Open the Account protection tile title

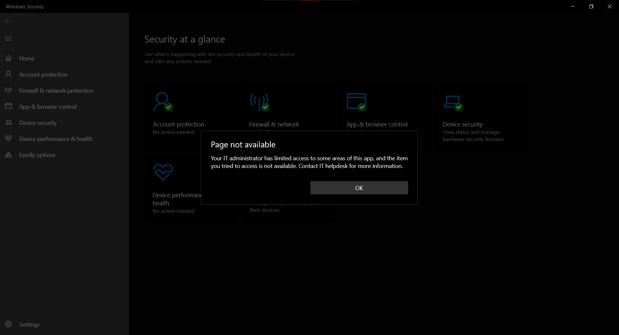[179, 125]
